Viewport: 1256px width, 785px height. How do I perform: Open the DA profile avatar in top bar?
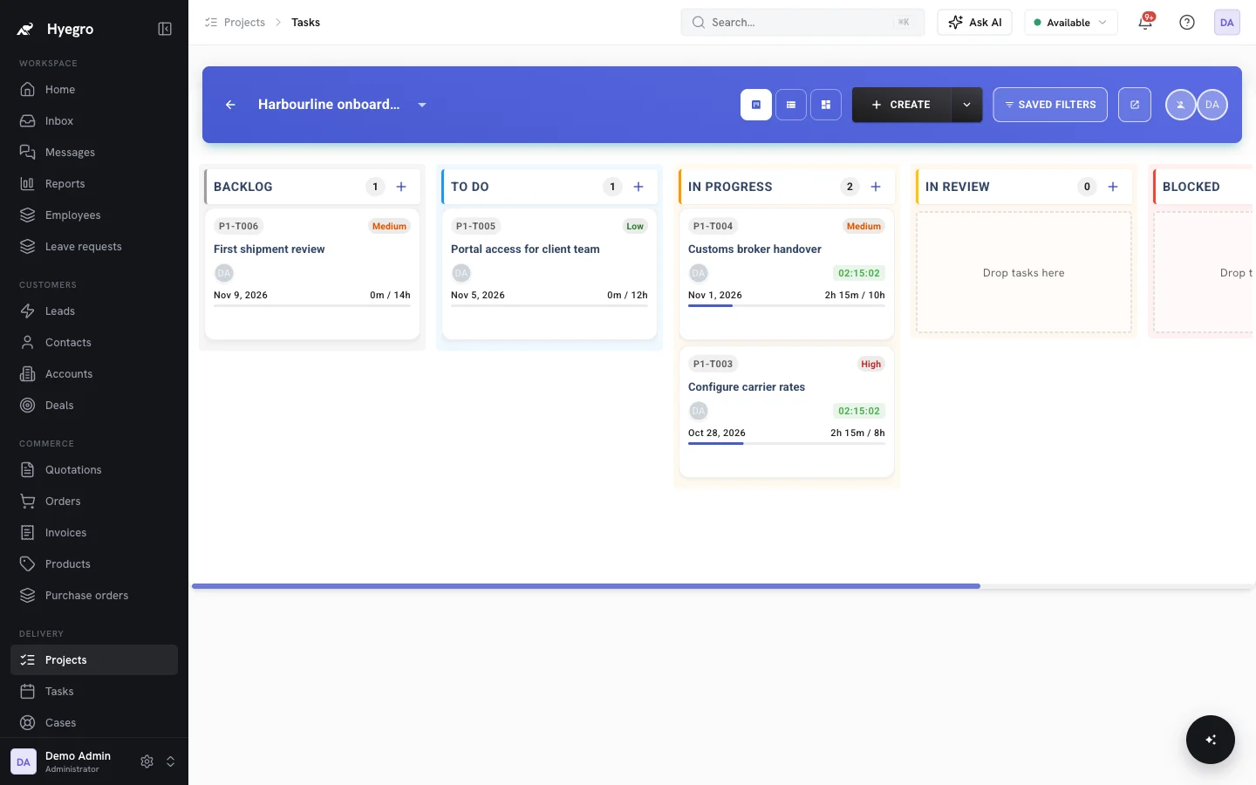(x=1227, y=23)
